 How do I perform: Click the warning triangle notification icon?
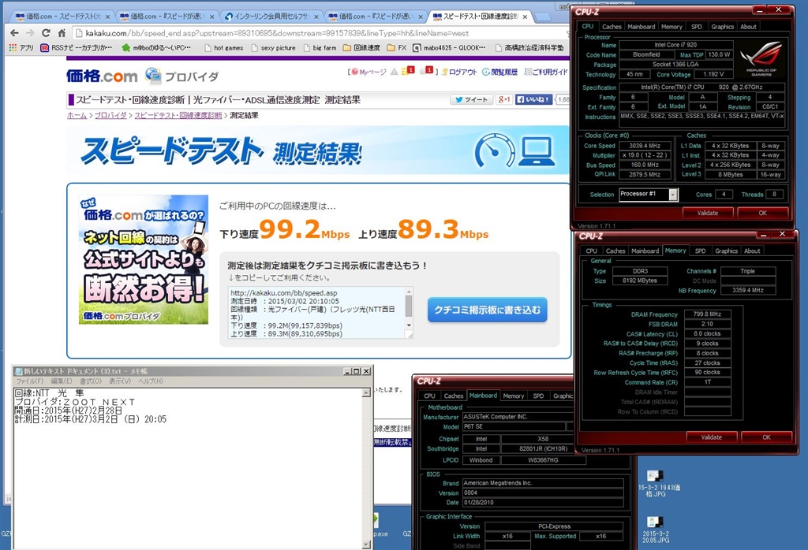click(x=395, y=72)
